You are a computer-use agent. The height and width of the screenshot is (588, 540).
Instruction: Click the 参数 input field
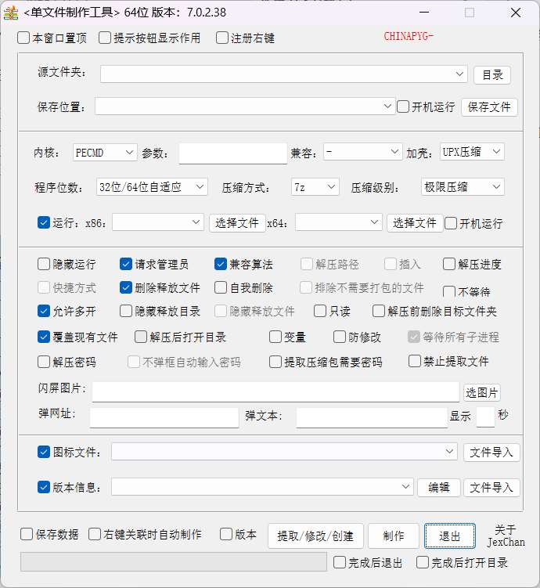tap(232, 153)
